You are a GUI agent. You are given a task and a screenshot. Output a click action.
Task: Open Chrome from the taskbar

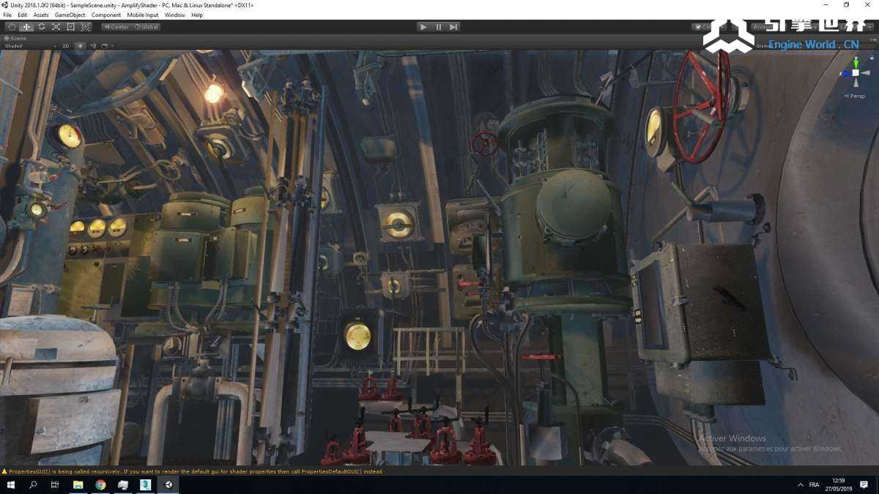tap(100, 484)
